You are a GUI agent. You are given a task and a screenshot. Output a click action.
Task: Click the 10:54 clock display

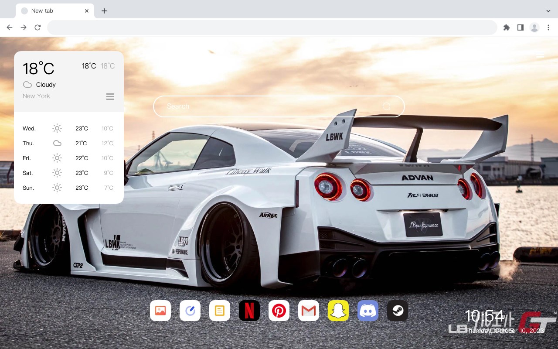point(484,316)
